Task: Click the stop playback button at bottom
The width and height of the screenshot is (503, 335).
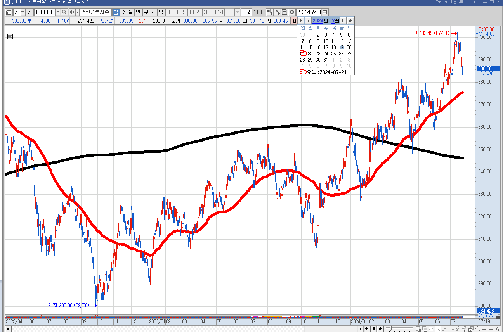Action: click(374, 329)
